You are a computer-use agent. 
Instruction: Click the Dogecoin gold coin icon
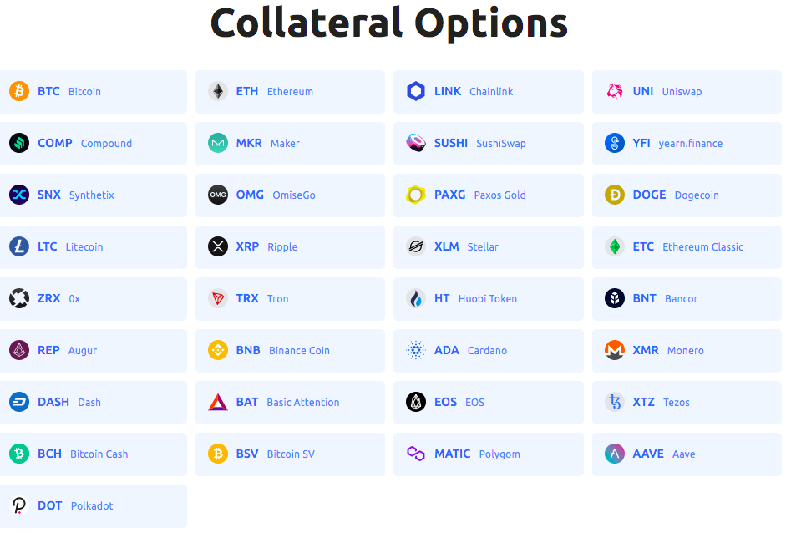click(615, 195)
